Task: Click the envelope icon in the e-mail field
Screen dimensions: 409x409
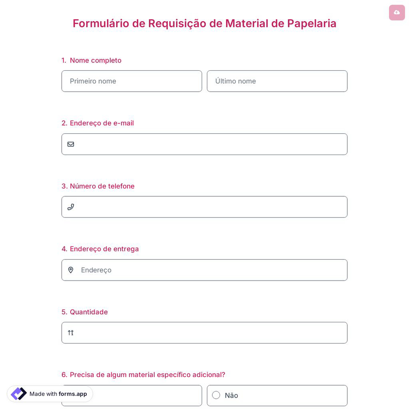Action: 71,144
